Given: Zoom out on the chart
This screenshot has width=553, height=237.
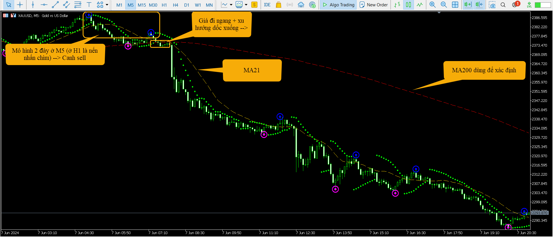Looking at the screenshot, I should [x=444, y=5].
